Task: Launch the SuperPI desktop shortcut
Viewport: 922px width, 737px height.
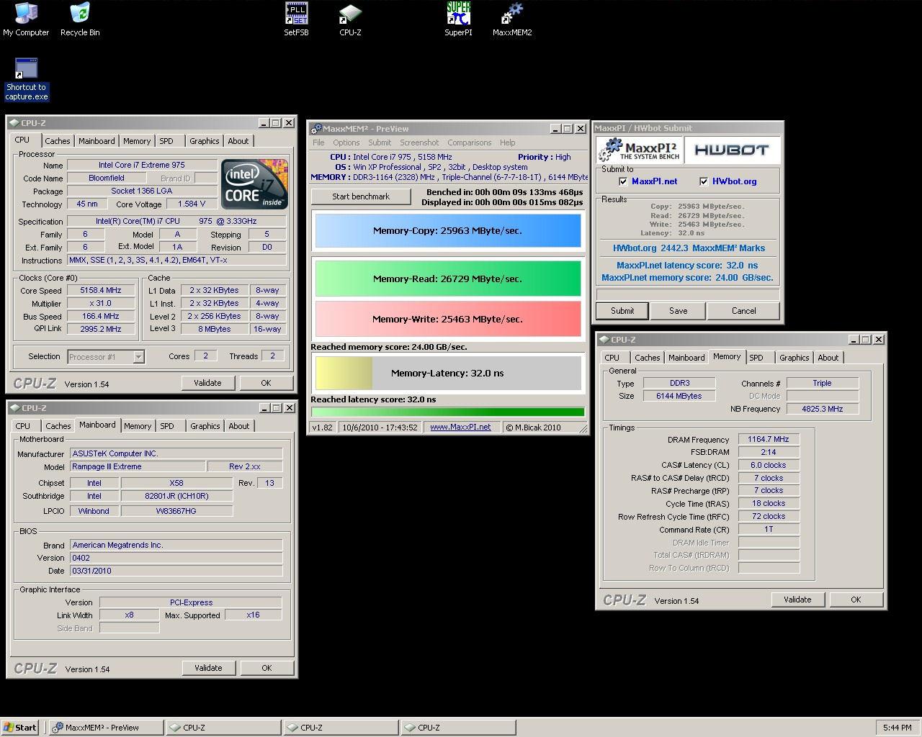Action: (x=458, y=19)
